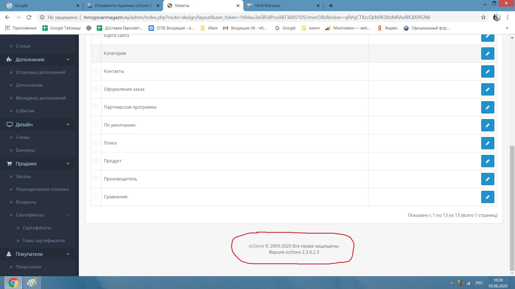Image resolution: width=515 pixels, height=289 pixels.
Task: Open network signal tray icon
Action: (468, 283)
